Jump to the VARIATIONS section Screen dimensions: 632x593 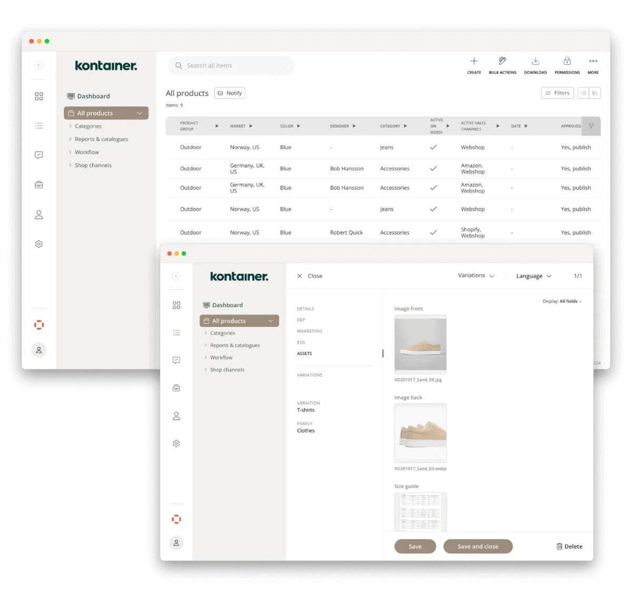click(310, 375)
